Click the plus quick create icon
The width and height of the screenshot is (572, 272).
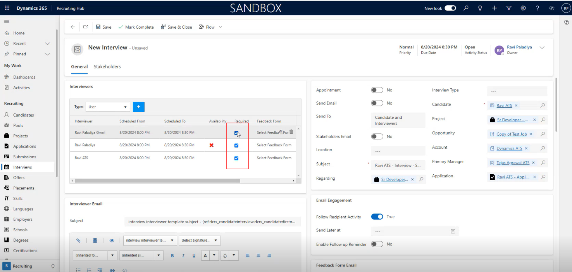click(x=494, y=8)
